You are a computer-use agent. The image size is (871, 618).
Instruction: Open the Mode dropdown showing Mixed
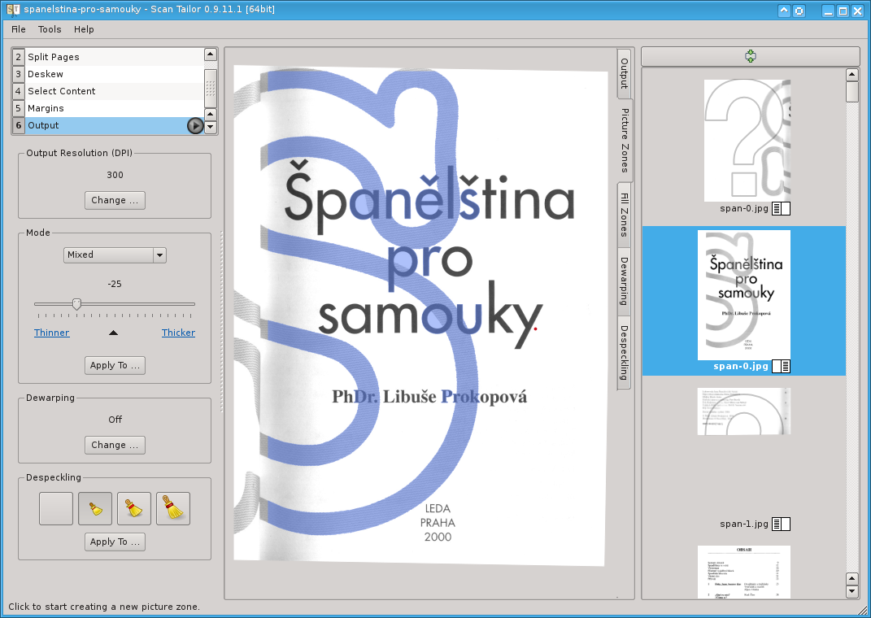(115, 255)
